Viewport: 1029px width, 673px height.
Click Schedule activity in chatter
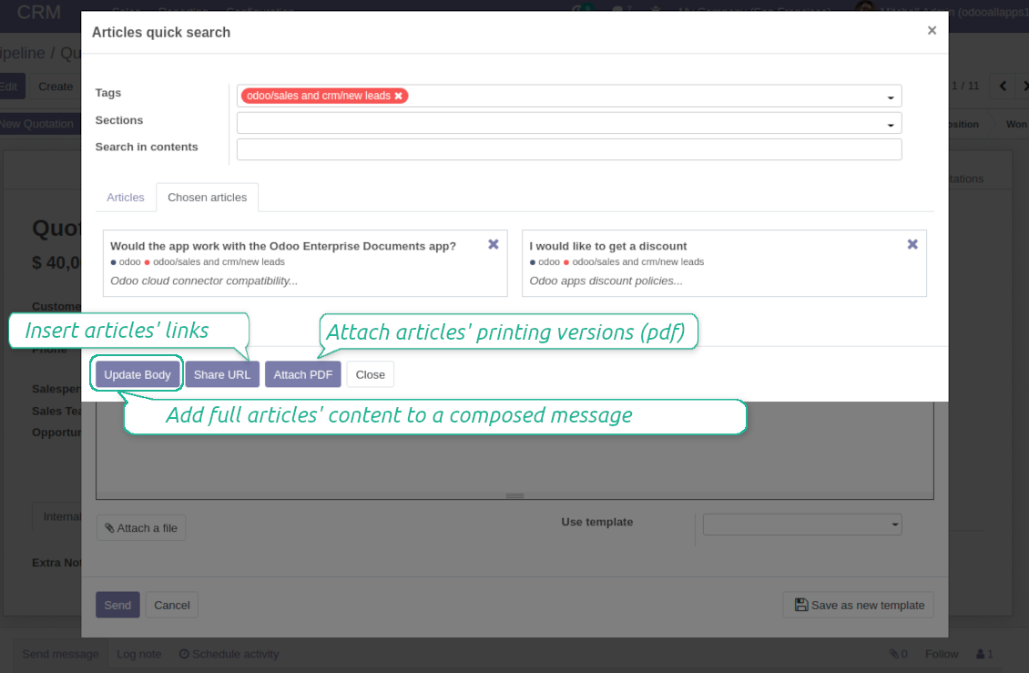click(229, 654)
